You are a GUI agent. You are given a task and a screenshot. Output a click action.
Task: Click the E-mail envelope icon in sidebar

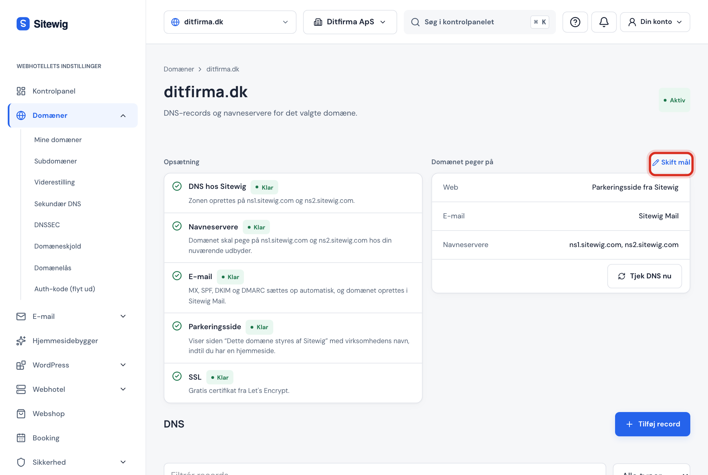click(x=21, y=316)
